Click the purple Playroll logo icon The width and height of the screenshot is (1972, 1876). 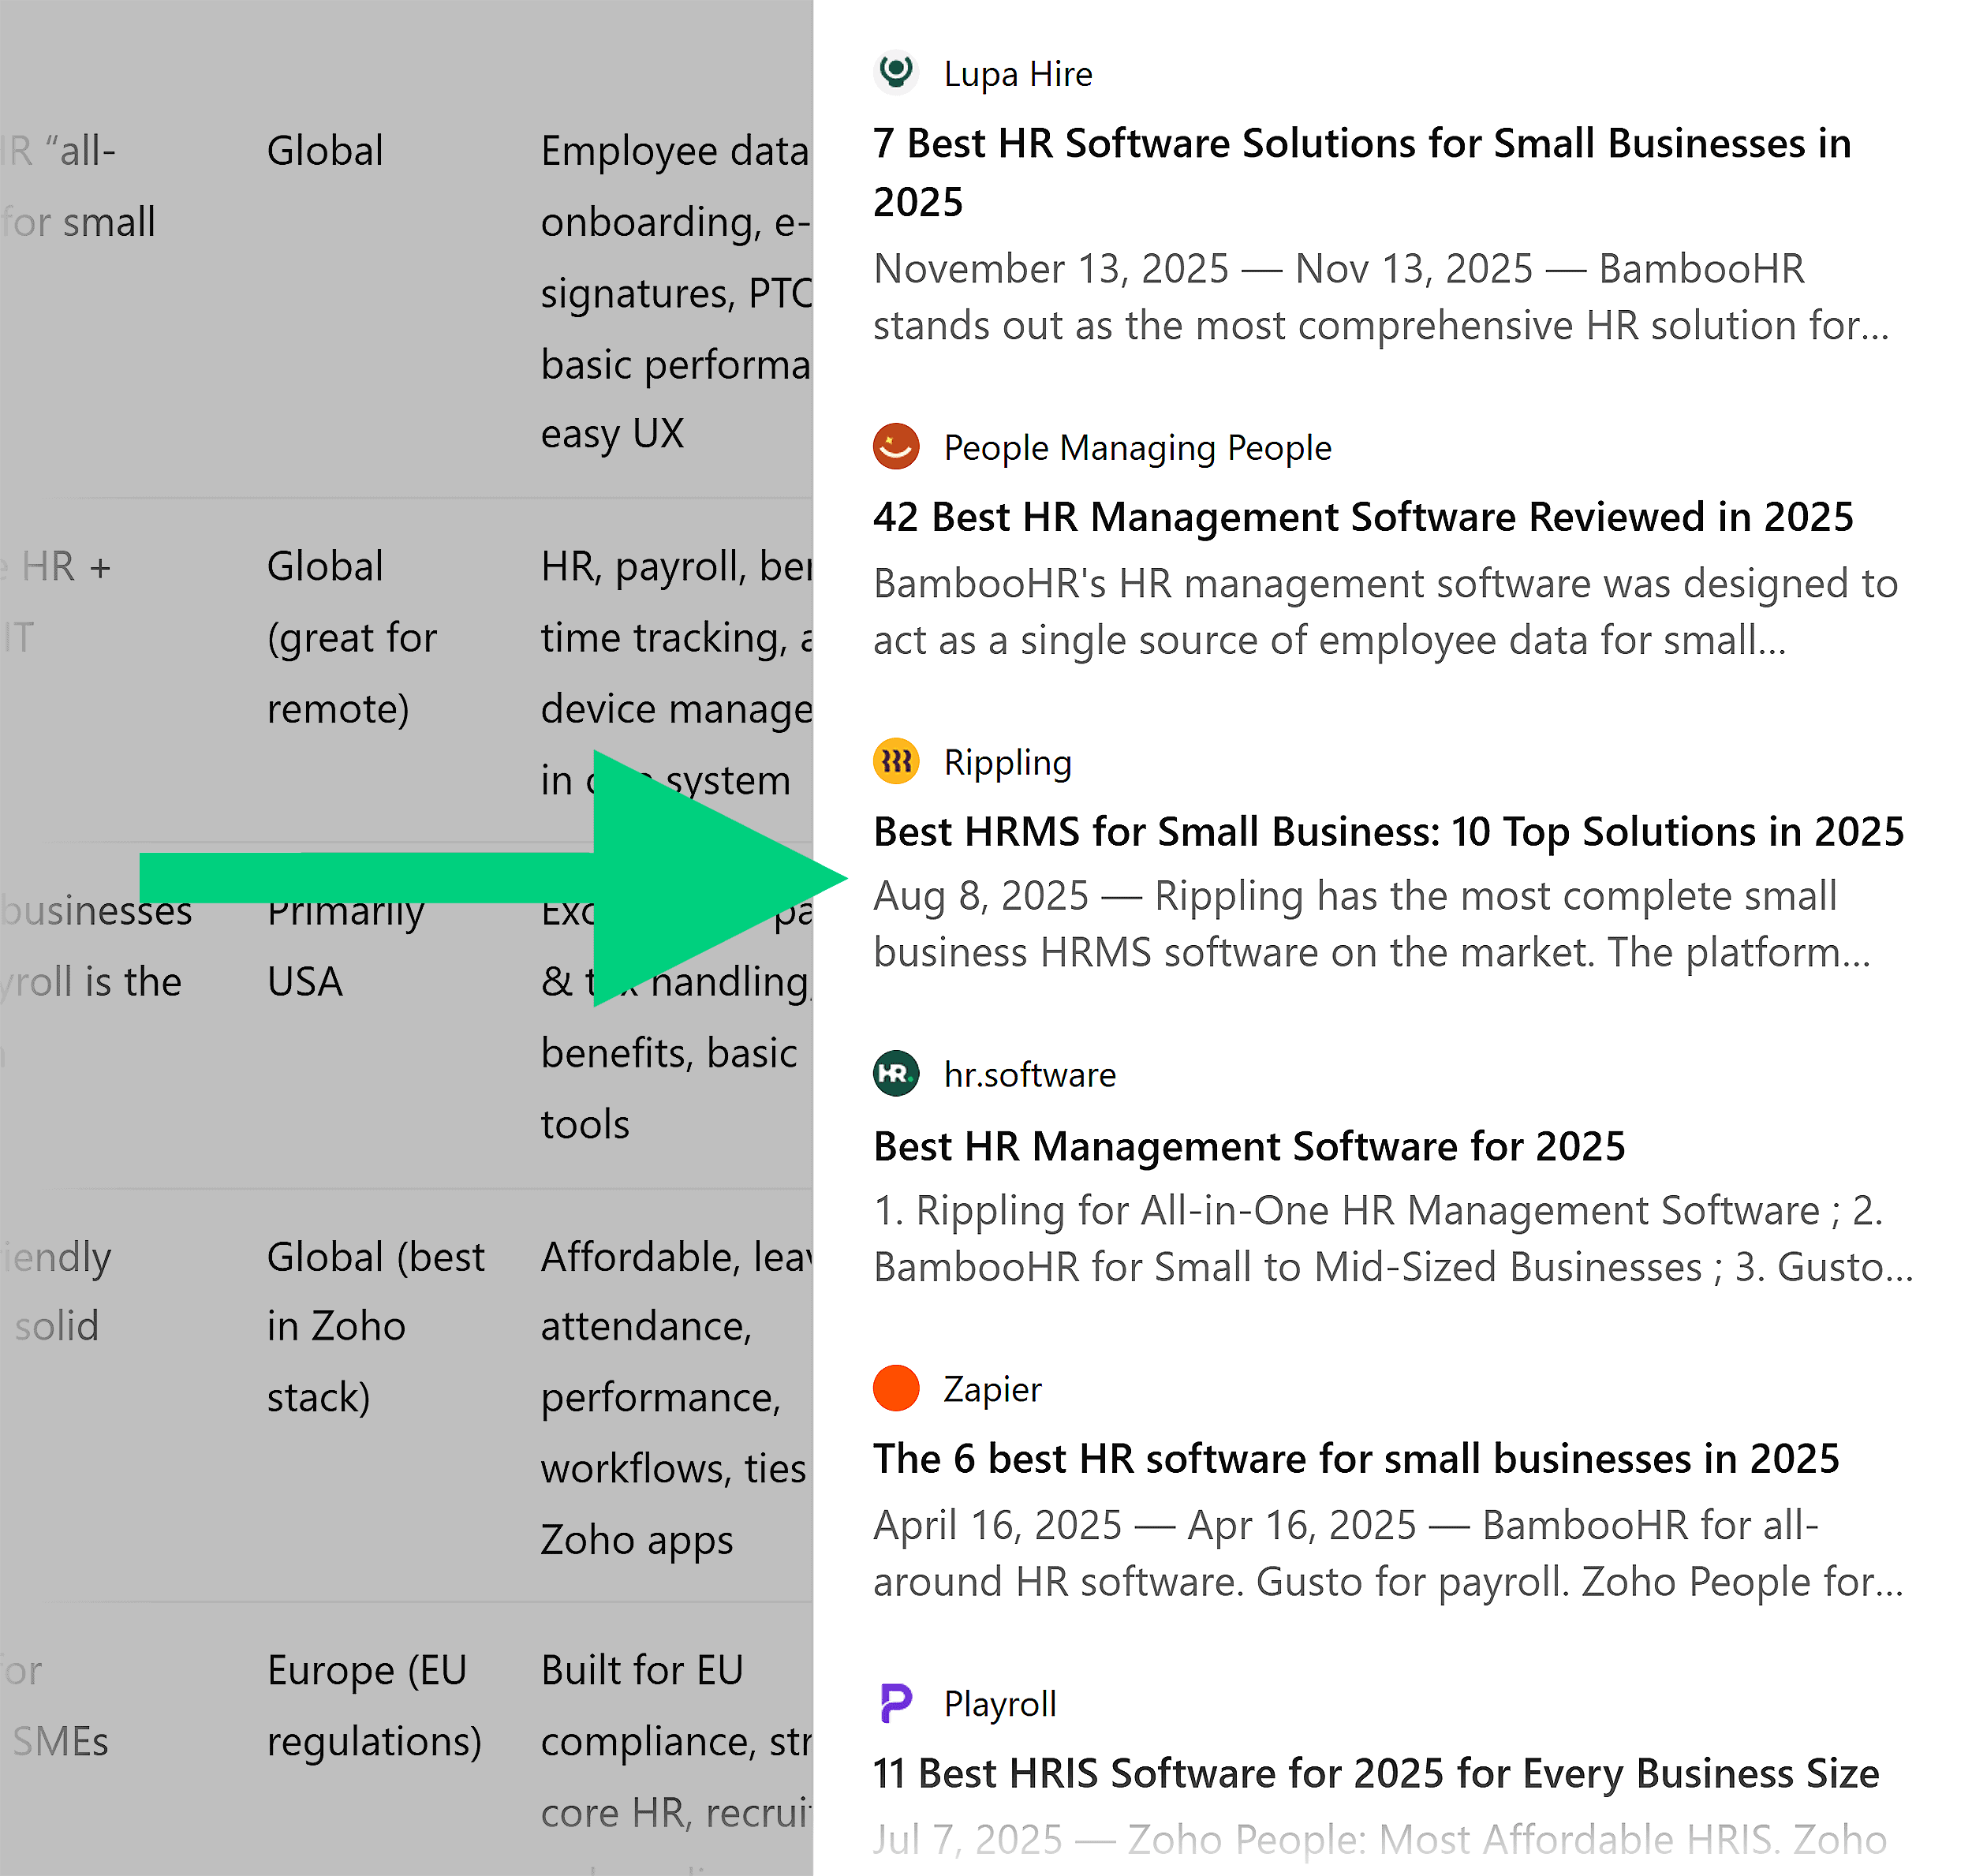(x=895, y=1703)
